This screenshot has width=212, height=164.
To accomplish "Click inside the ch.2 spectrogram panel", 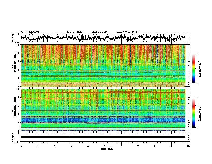I will (x=103, y=110).
